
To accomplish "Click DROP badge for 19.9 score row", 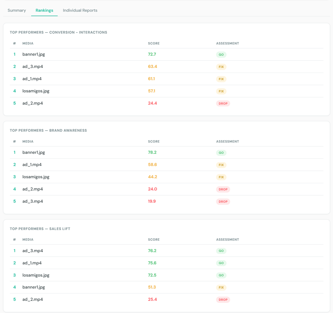I will 223,202.
